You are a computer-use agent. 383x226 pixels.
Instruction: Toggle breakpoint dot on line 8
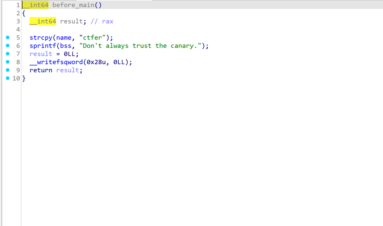8,62
